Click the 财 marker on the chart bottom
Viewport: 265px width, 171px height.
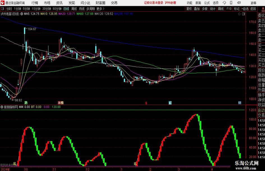tap(240, 103)
